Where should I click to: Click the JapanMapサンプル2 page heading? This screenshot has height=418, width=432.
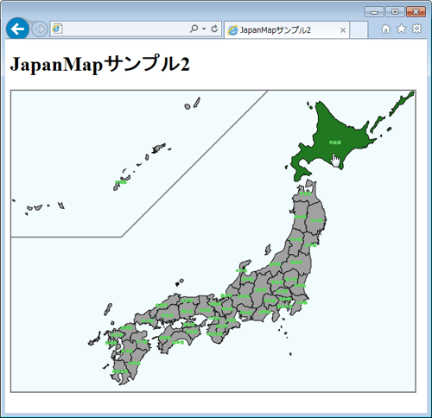[x=100, y=64]
